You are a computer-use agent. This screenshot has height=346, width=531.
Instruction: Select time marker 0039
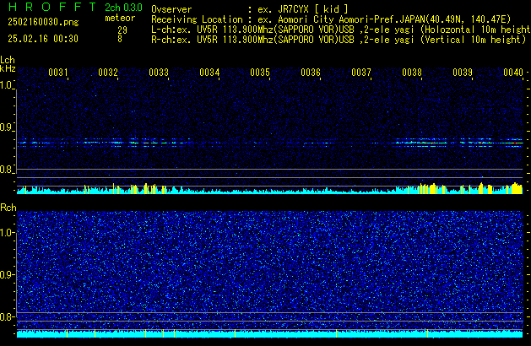click(x=463, y=73)
